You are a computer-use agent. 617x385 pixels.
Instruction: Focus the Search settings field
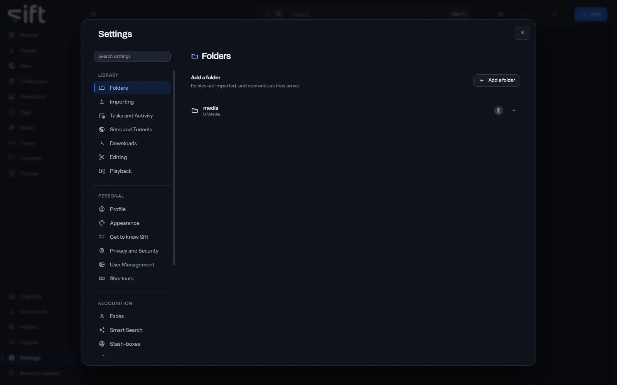[132, 56]
